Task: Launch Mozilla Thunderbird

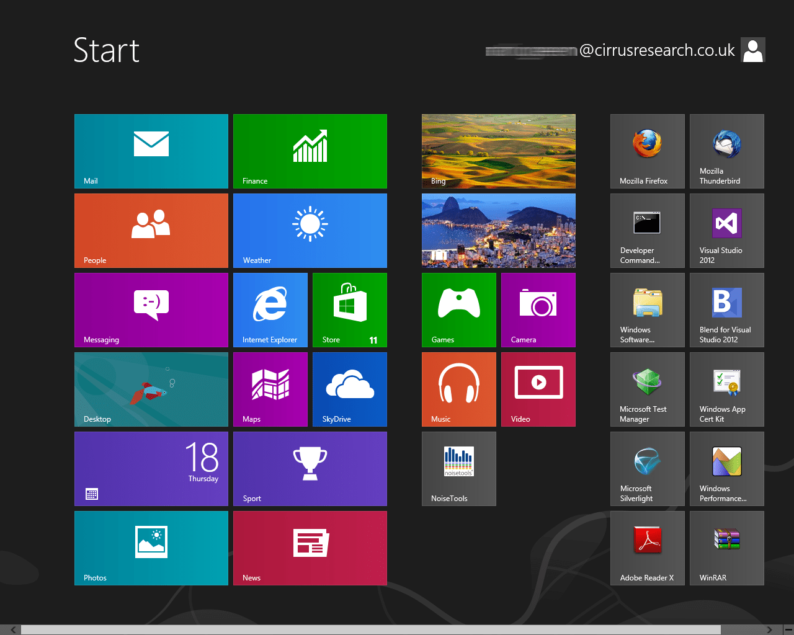Action: click(727, 151)
